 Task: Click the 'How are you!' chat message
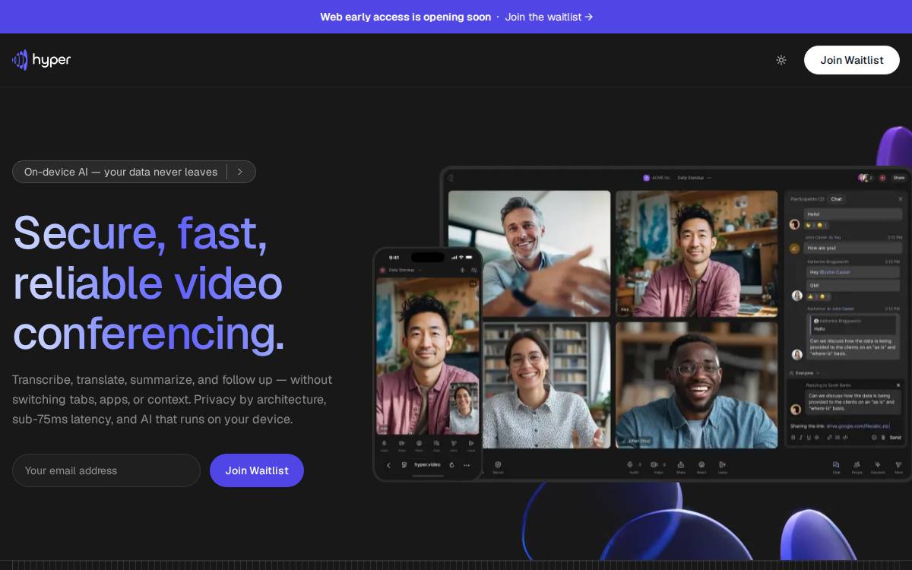point(853,248)
